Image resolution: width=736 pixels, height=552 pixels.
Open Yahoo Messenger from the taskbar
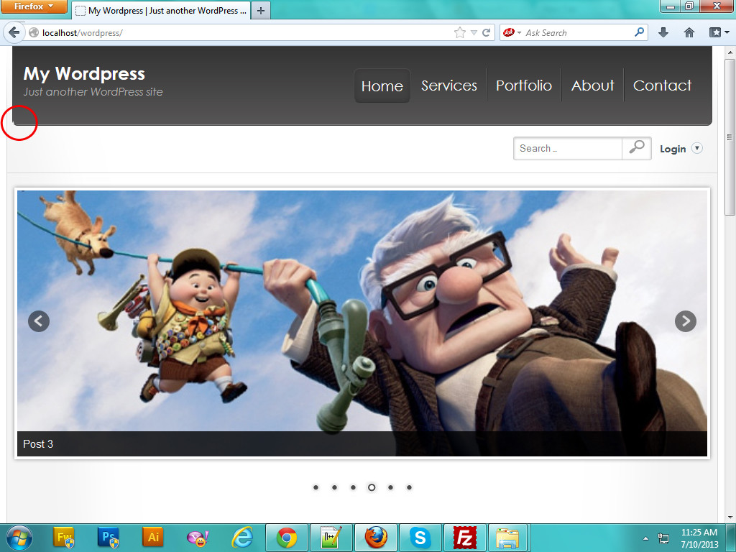click(x=198, y=538)
